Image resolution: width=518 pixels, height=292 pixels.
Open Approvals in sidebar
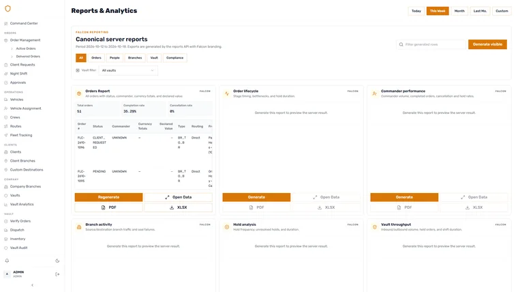(x=18, y=83)
